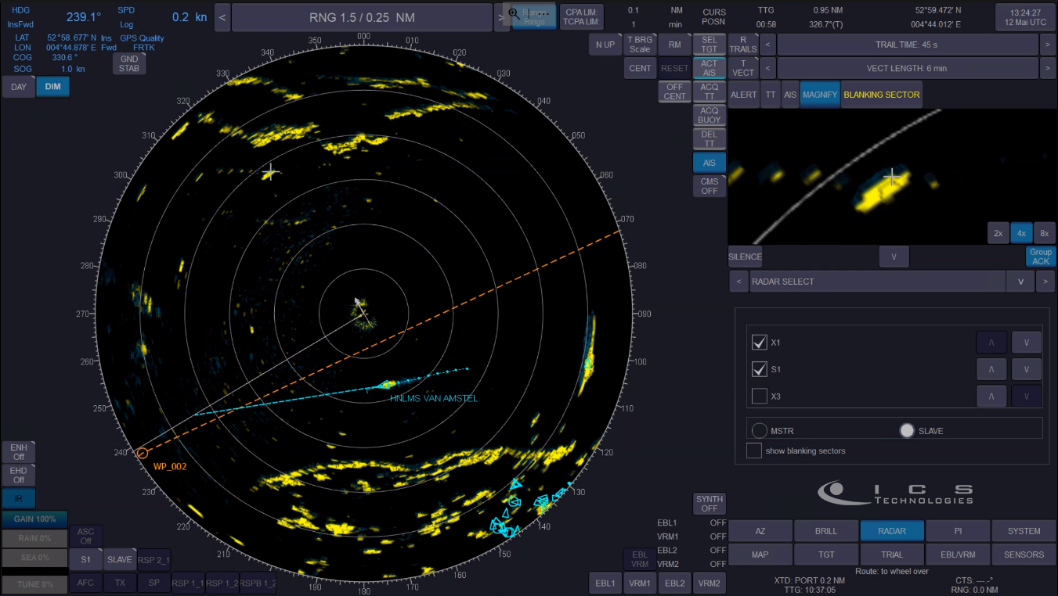Move X1 radar up in the list
1058x596 pixels.
991,343
